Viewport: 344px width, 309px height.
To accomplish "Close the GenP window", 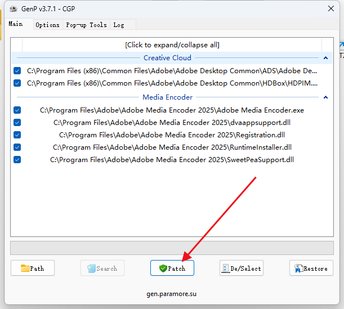I will pyautogui.click(x=331, y=8).
